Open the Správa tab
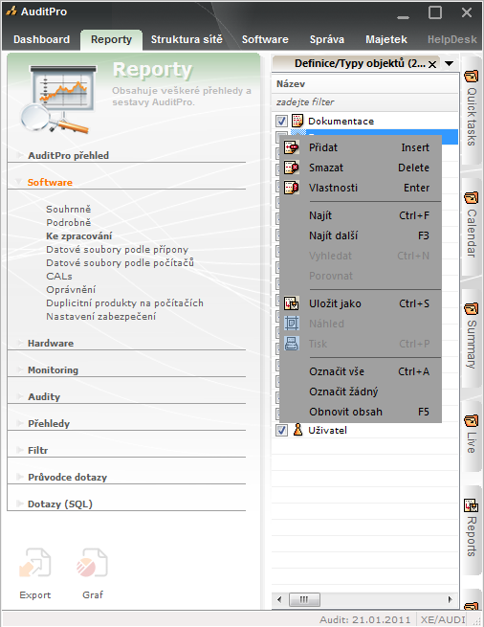Image resolution: width=484 pixels, height=627 pixels. coord(327,39)
